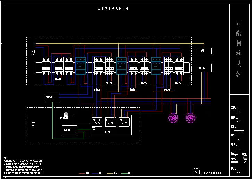Select the rightmost circuit breaker on the rail
Screen dimensions: 252x179
tap(179, 66)
